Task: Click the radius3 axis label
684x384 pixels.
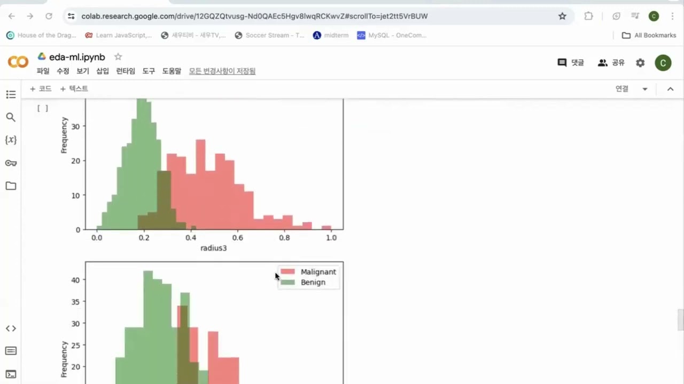Action: click(x=214, y=248)
